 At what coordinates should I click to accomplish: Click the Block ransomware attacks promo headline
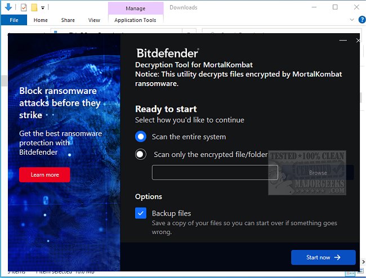60,103
